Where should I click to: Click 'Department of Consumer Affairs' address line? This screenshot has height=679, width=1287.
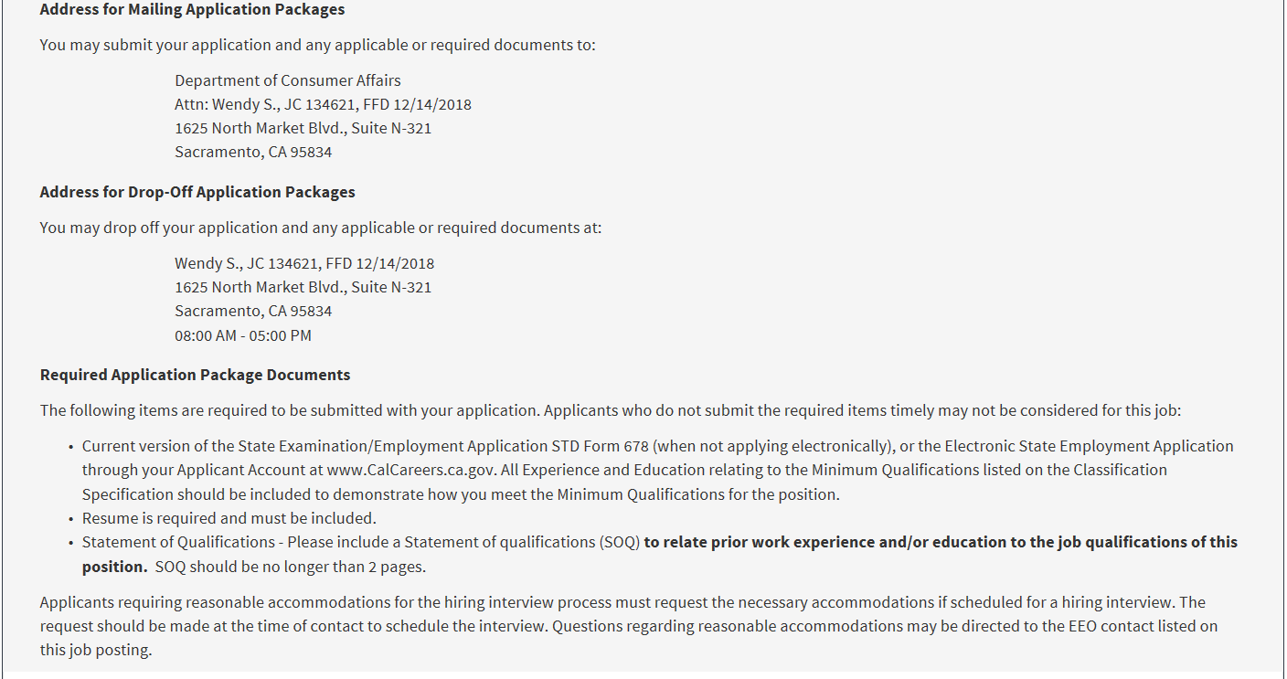[287, 80]
